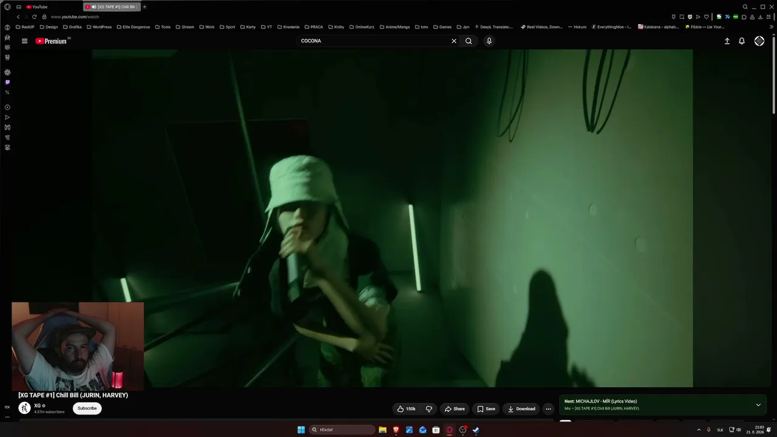
Task: Launch Brave browser from taskbar
Action: coord(396,430)
